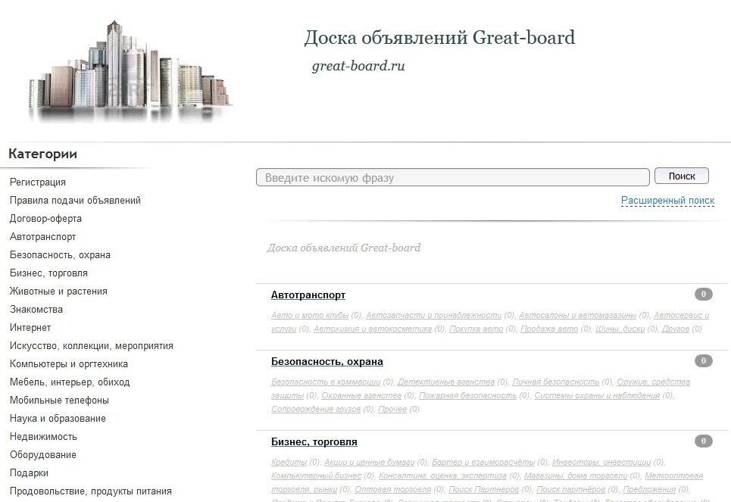Open Акции и ценные бумаги subcategory
Viewport: 731px width, 502px height.
pos(369,463)
